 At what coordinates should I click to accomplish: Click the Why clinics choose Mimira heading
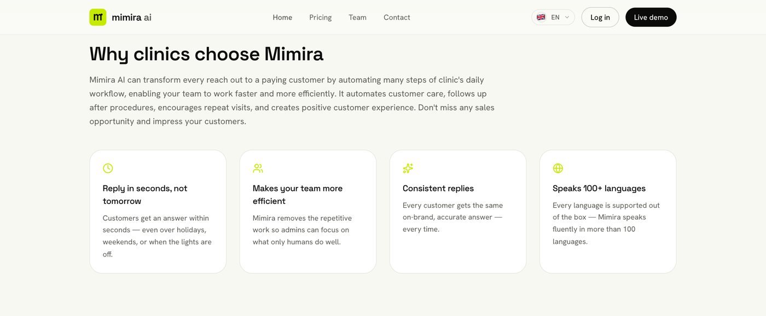pyautogui.click(x=206, y=54)
